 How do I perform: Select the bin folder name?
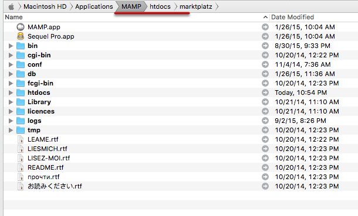[x=33, y=46]
